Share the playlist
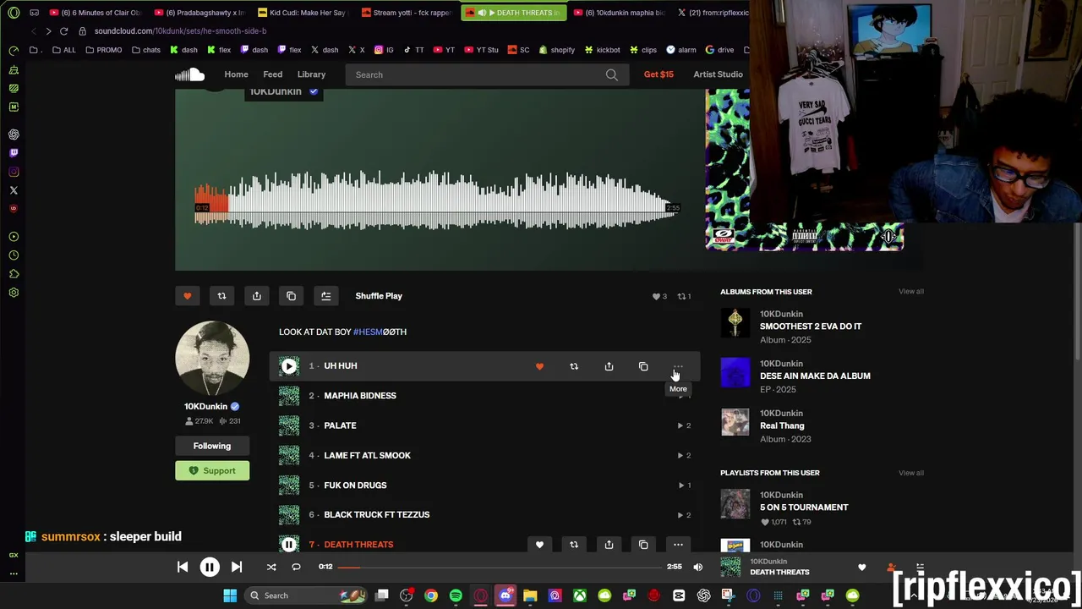 pos(256,296)
